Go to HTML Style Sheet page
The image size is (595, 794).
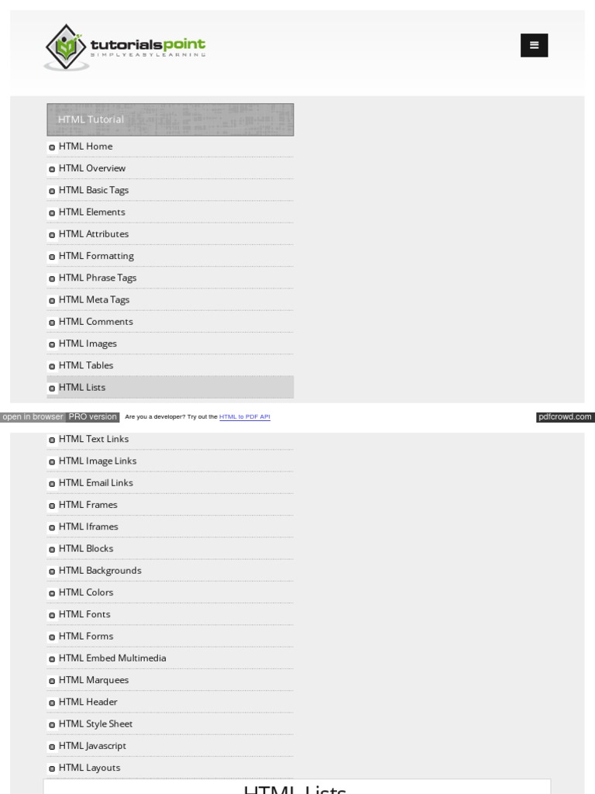(x=95, y=724)
